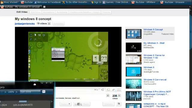Click the search icon beside Icon View
192x108 pixels.
click(x=44, y=91)
